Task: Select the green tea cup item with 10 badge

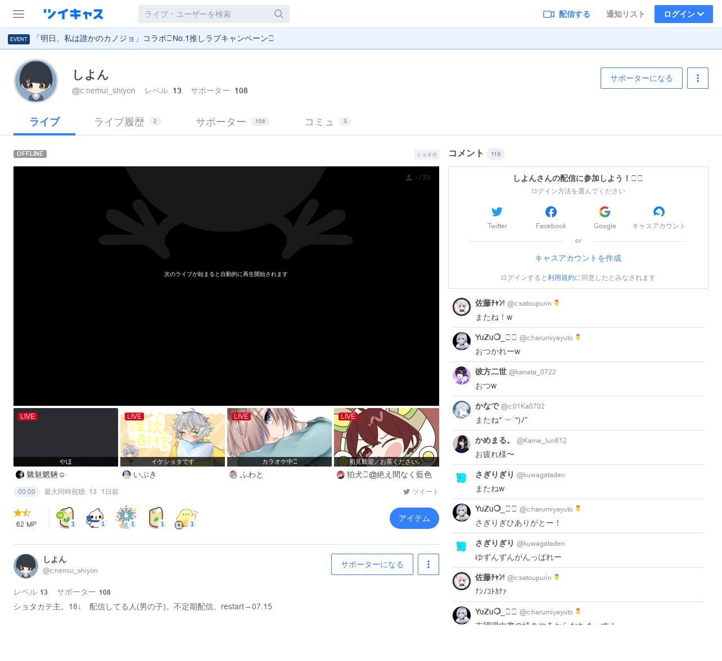Action: point(66,518)
